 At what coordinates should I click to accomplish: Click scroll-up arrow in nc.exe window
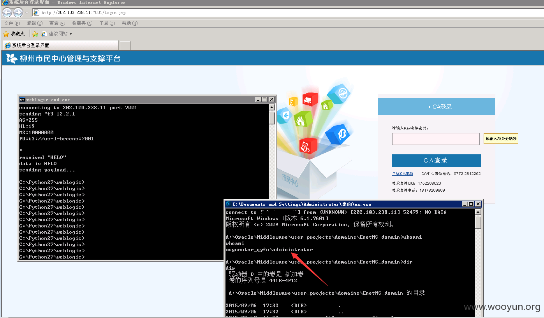[478, 212]
